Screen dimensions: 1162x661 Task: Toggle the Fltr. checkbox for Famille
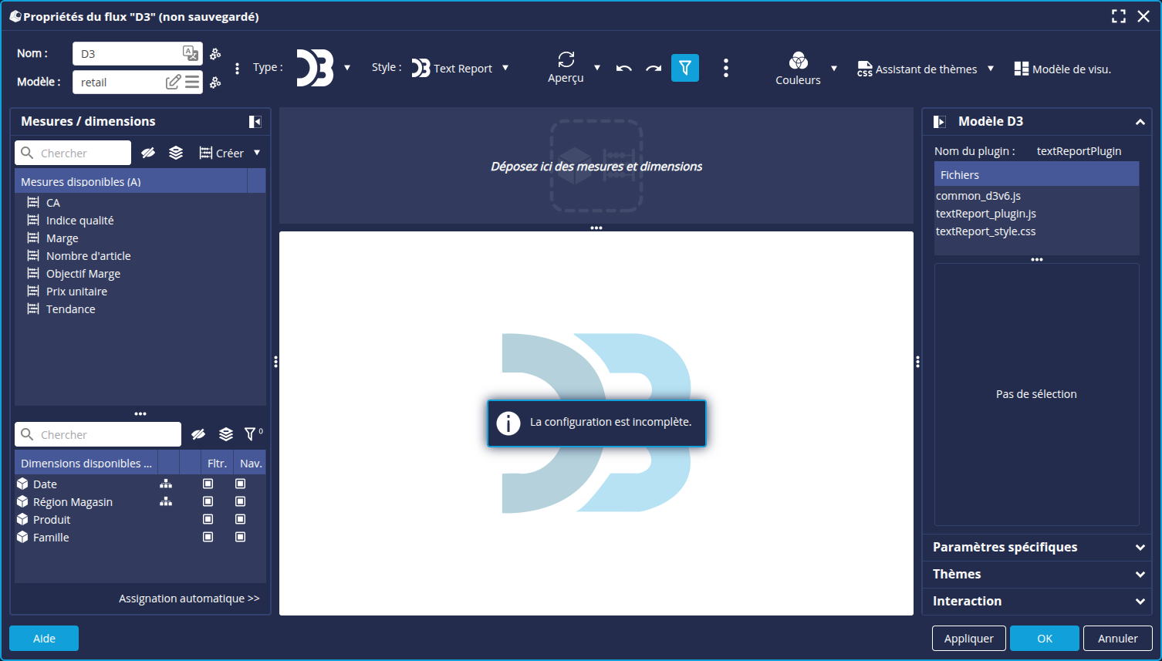coord(208,537)
